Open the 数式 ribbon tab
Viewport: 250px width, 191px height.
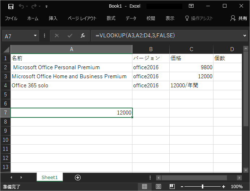[111, 18]
